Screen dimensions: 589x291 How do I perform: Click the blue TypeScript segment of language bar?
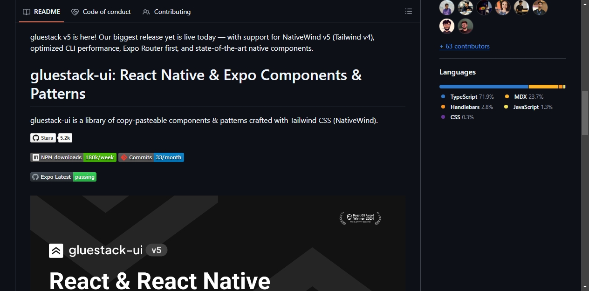tap(484, 87)
